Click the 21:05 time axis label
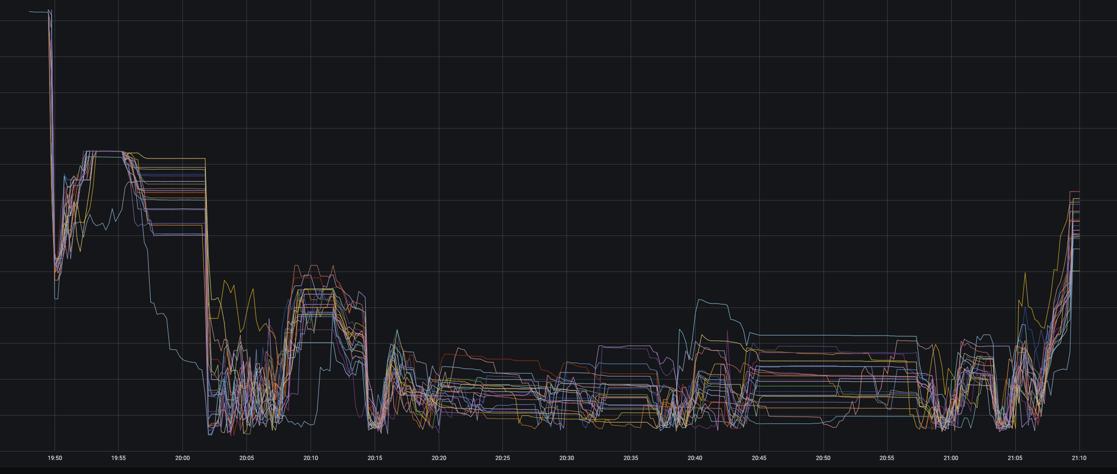 tap(1015, 458)
